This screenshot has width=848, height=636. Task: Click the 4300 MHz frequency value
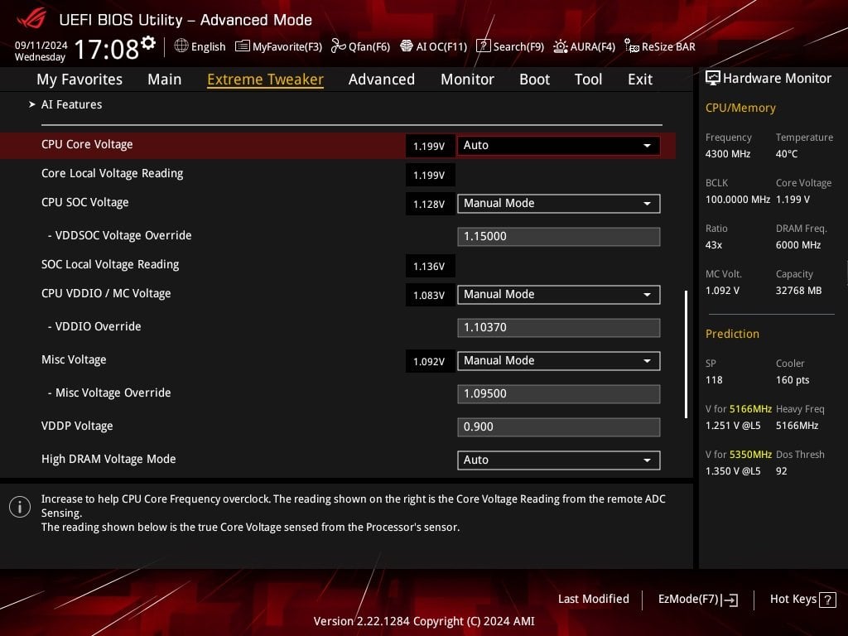(728, 154)
